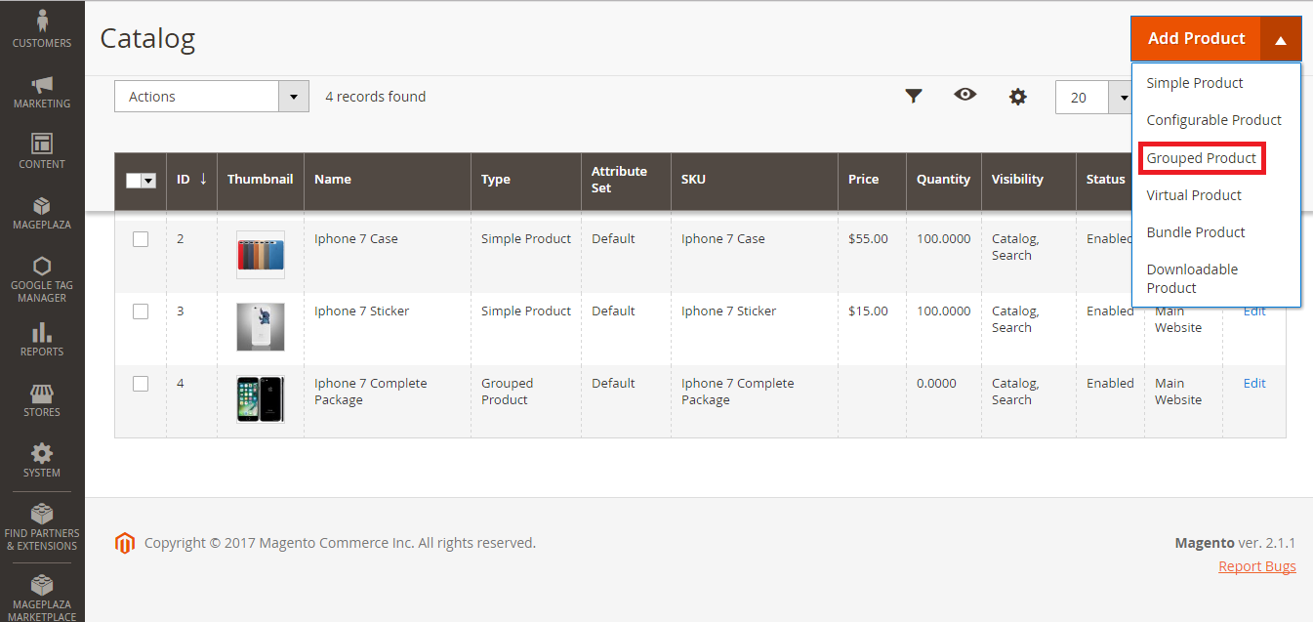This screenshot has width=1313, height=622.
Task: Toggle the select-all header checkbox
Action: tap(134, 181)
